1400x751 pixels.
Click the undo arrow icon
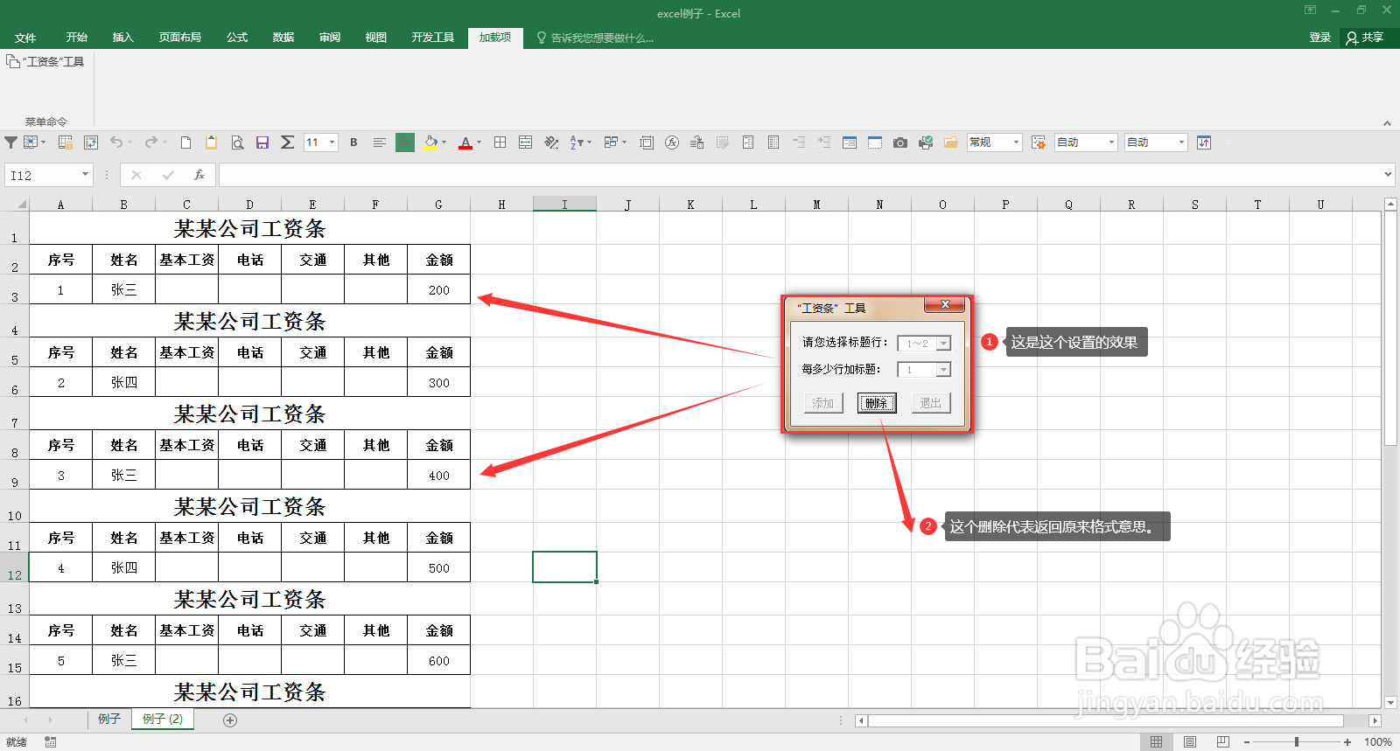(115, 143)
